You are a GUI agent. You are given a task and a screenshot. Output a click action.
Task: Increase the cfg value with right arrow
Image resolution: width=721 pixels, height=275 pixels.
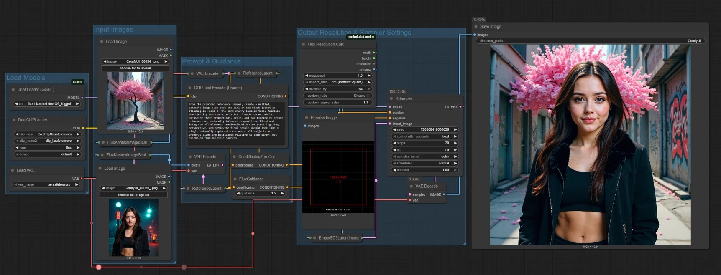click(x=455, y=150)
